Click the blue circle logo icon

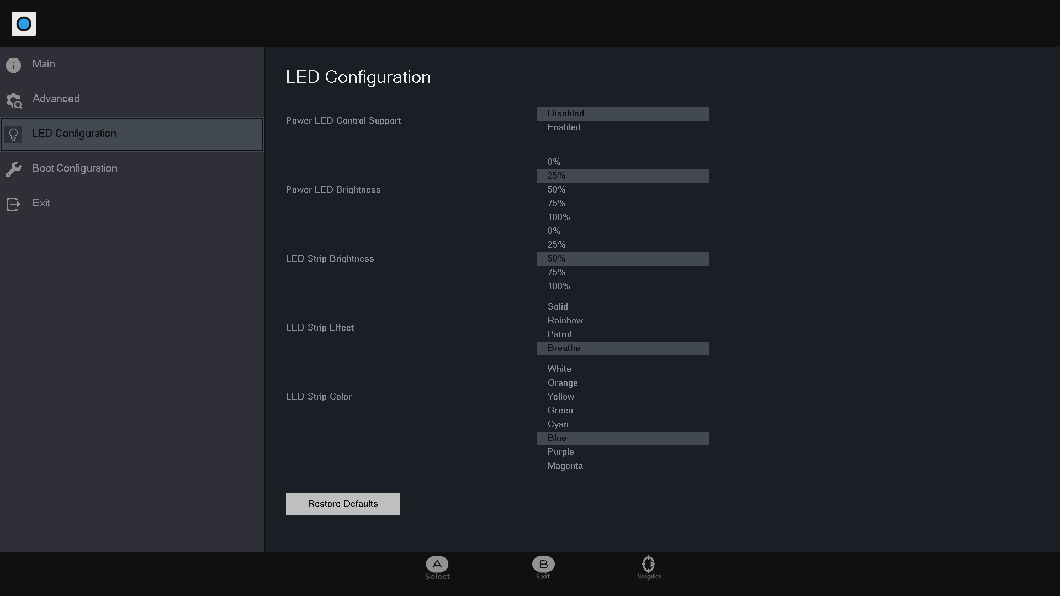point(24,24)
